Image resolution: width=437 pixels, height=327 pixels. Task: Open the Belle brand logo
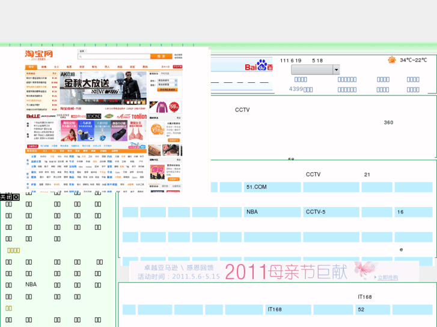point(33,116)
